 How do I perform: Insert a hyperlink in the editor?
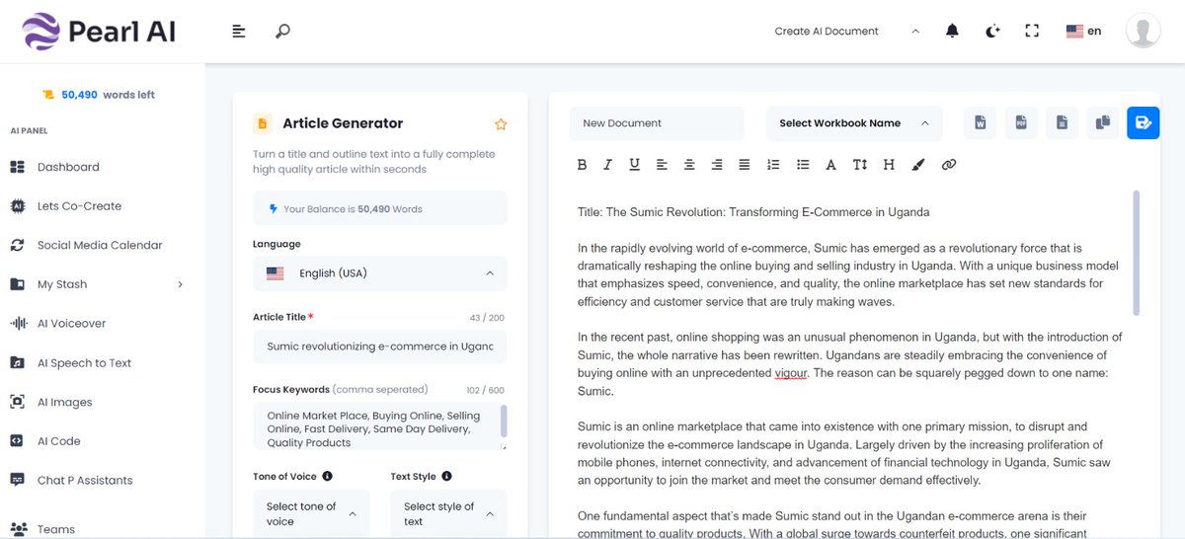pyautogui.click(x=949, y=165)
